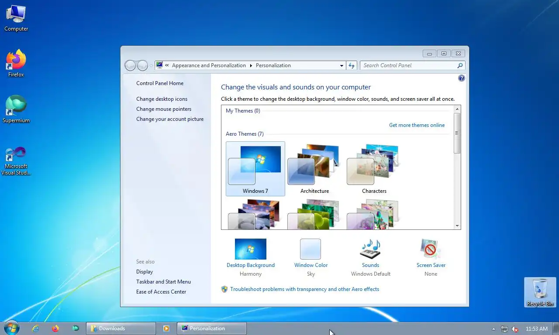This screenshot has height=335, width=559.
Task: Open the Computer desktop icon
Action: click(x=16, y=18)
